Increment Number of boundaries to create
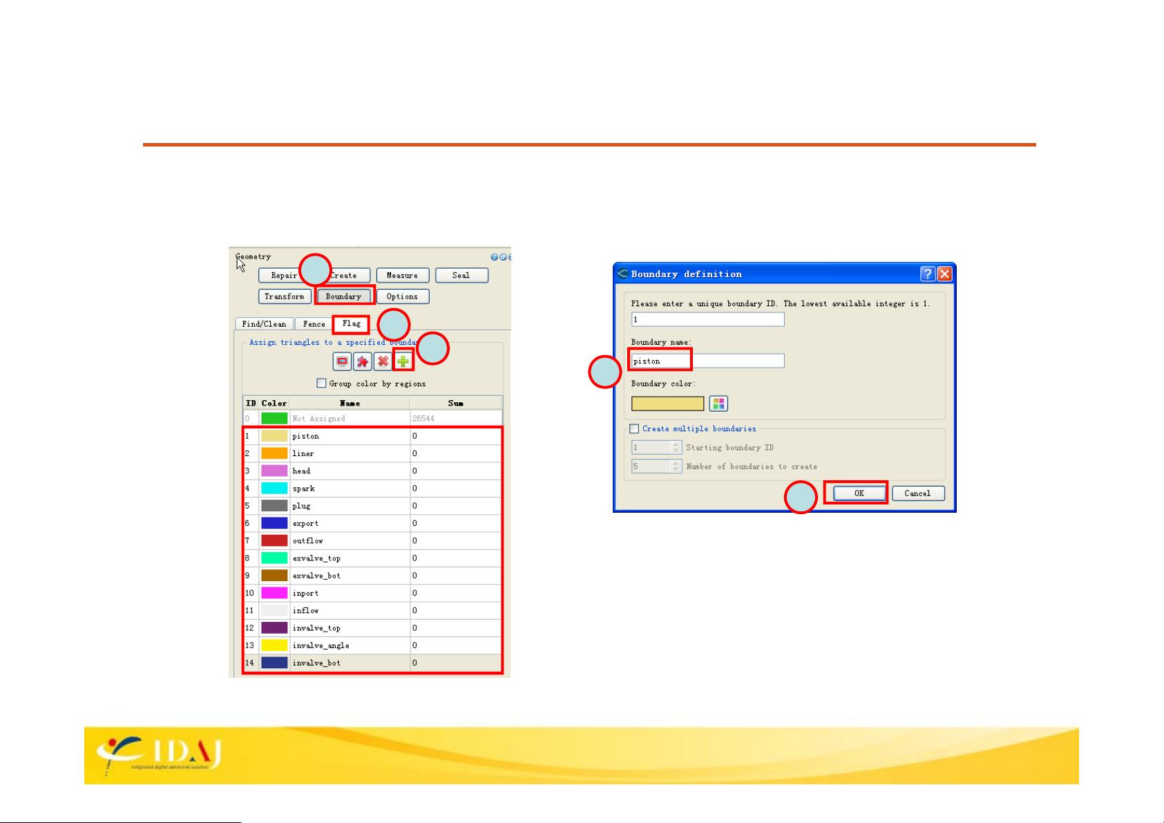This screenshot has width=1164, height=823. 676,463
